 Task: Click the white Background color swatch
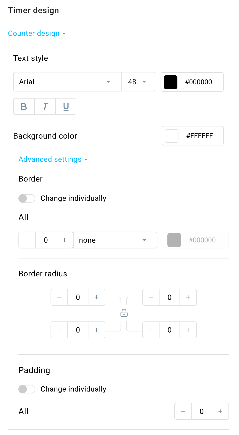coord(171,136)
